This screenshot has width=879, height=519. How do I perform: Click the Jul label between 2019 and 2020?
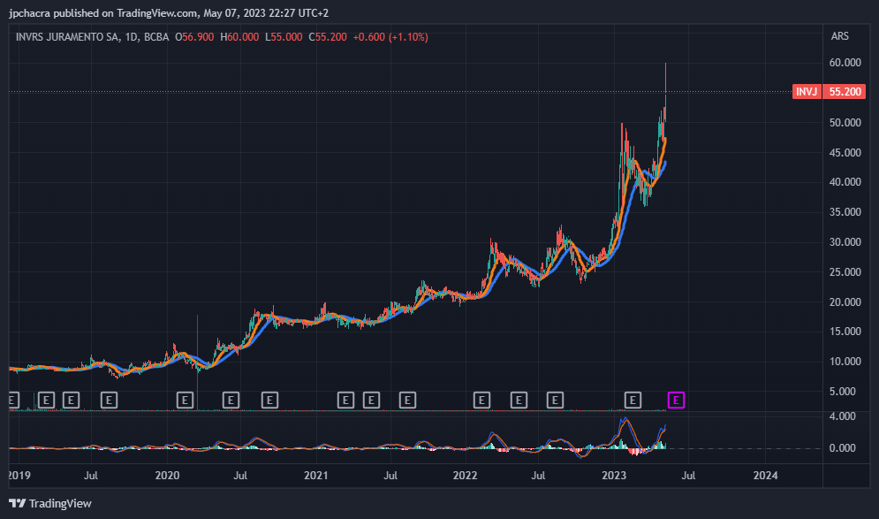point(91,476)
